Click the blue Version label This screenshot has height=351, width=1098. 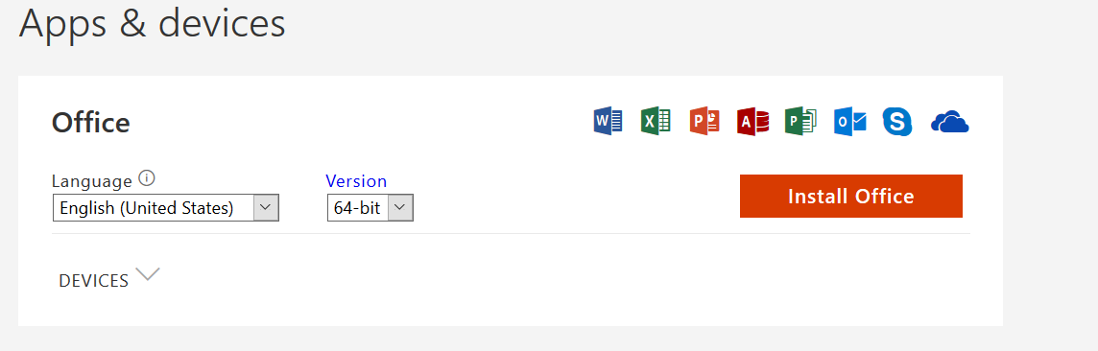click(356, 181)
